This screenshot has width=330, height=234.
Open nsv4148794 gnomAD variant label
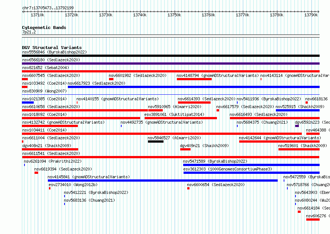218,75
